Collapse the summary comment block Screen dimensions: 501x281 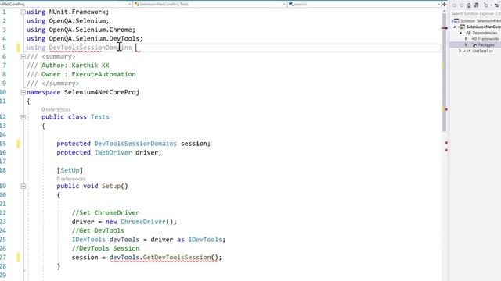coord(23,57)
